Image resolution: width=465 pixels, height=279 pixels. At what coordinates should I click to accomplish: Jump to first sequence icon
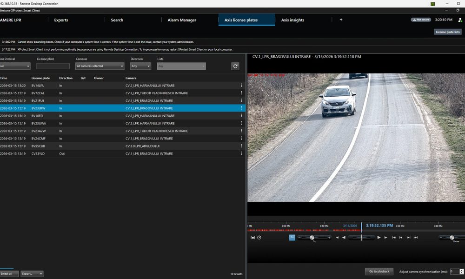click(x=394, y=238)
